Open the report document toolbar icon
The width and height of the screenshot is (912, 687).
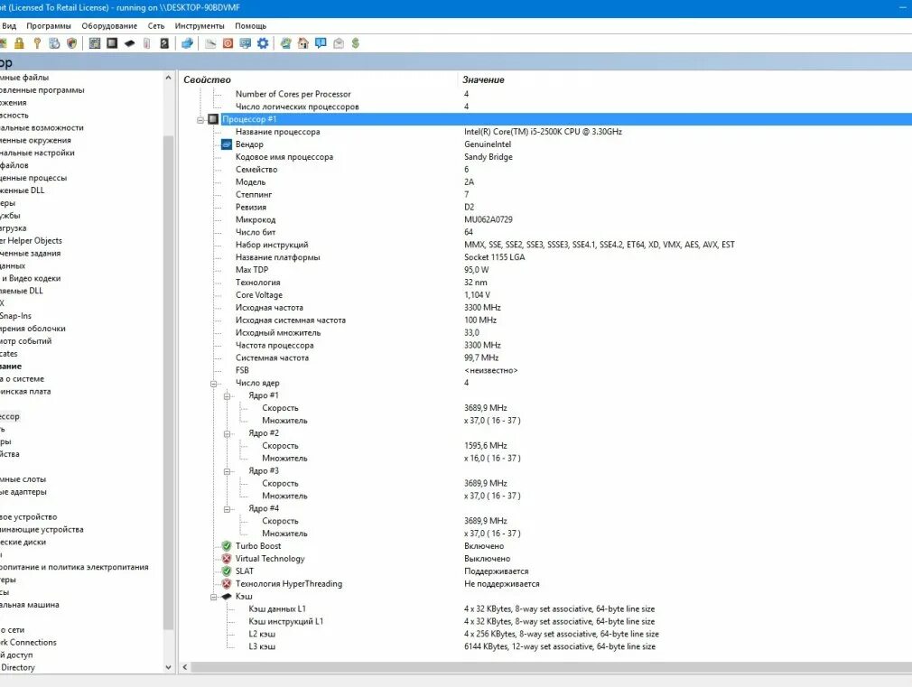tap(210, 42)
